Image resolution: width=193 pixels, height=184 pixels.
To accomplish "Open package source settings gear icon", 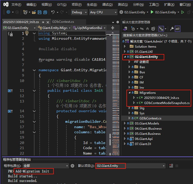I will point(72,166).
